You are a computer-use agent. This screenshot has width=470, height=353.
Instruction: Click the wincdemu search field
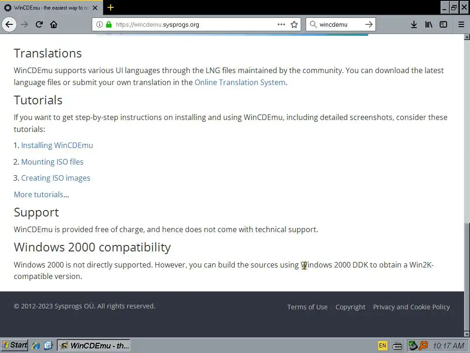pos(340,24)
